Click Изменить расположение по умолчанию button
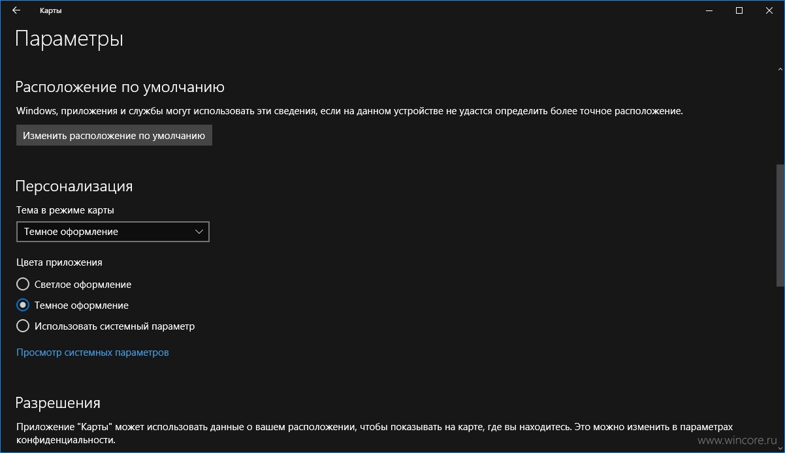 pos(114,136)
